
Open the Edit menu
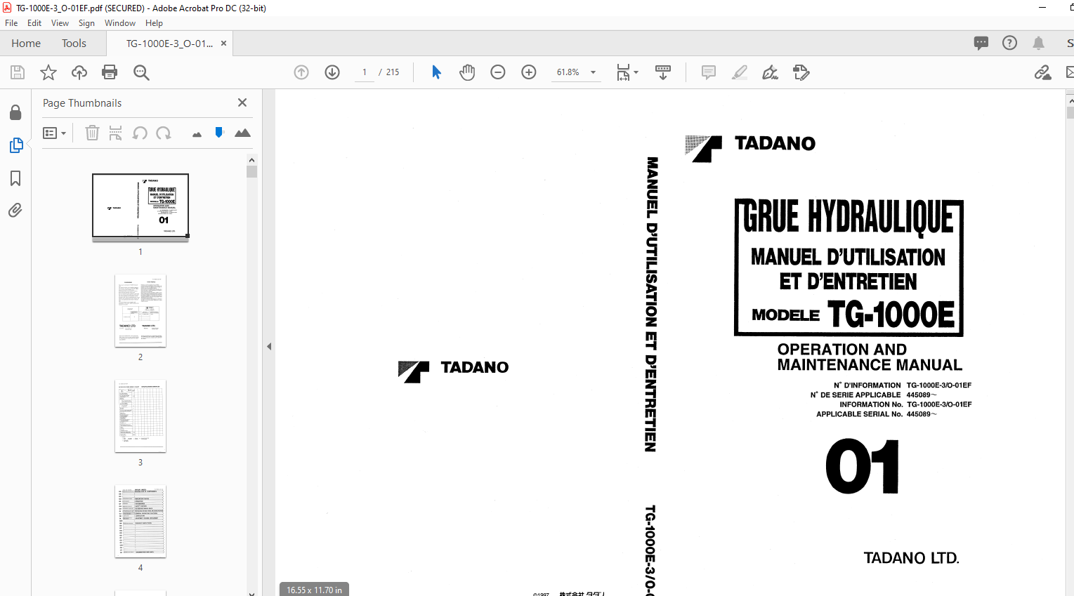tap(34, 23)
